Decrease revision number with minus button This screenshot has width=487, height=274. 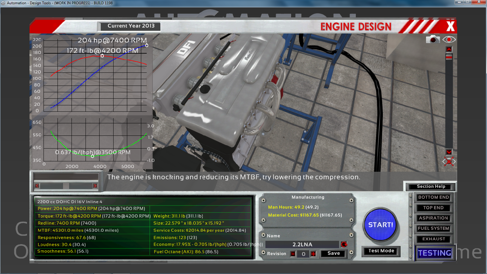pos(293,254)
